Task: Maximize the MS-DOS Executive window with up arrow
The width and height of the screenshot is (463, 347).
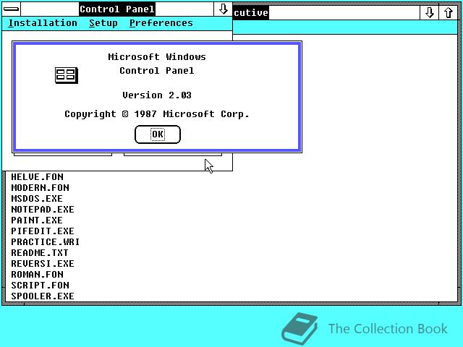Action: (449, 13)
